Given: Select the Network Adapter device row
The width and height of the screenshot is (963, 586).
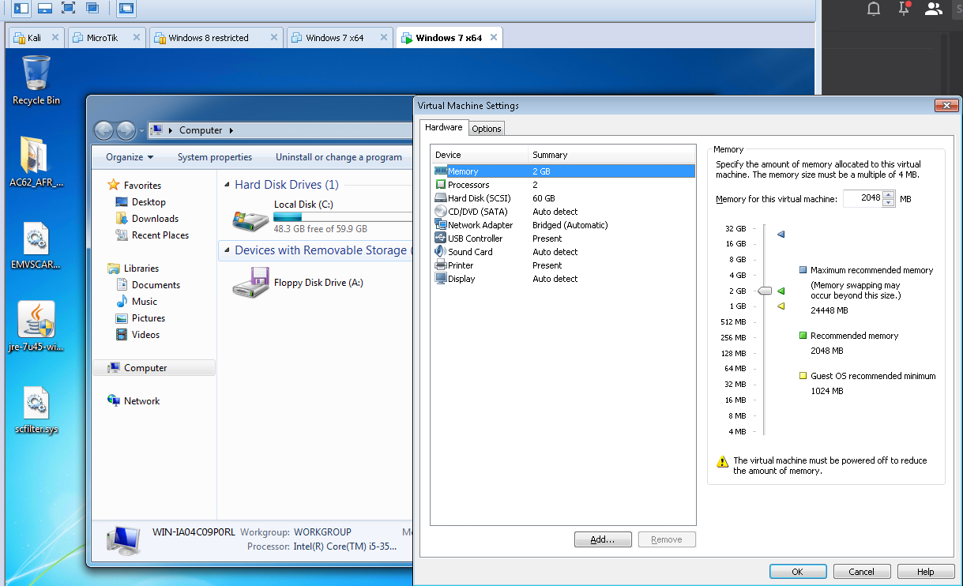Looking at the screenshot, I should pos(563,225).
